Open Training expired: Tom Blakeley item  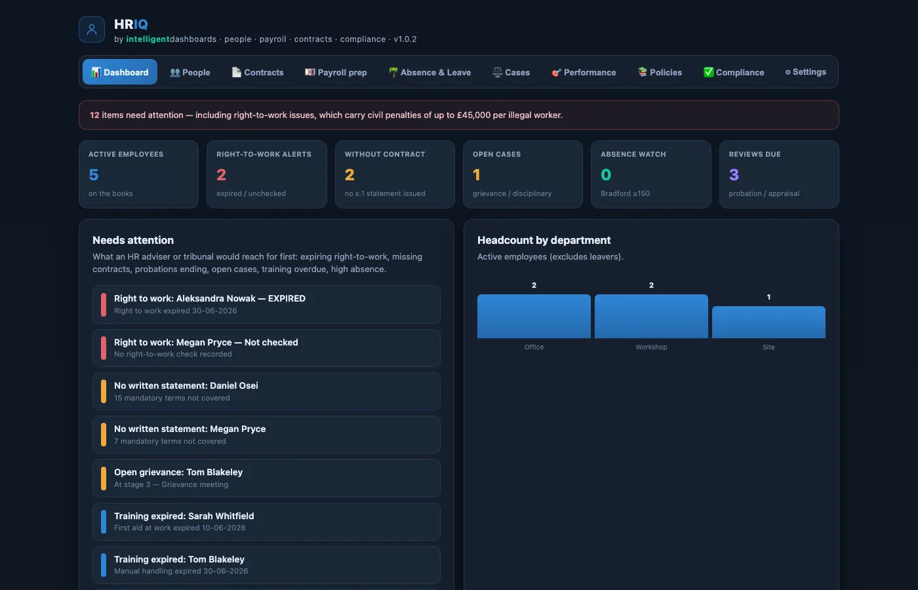[266, 565]
